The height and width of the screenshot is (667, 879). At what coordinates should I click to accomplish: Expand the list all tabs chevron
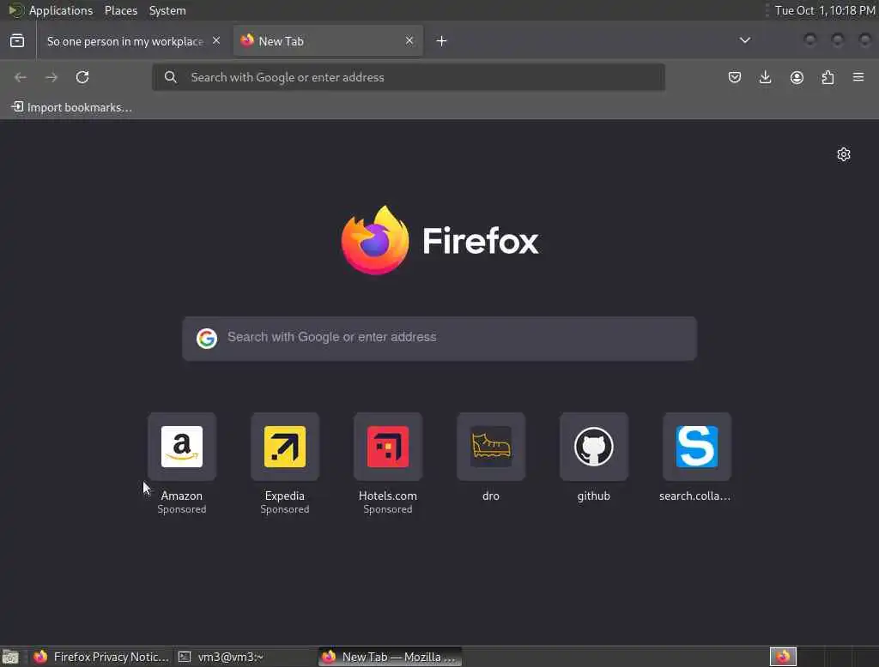point(745,40)
